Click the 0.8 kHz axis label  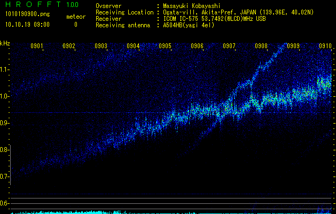coord(4,150)
